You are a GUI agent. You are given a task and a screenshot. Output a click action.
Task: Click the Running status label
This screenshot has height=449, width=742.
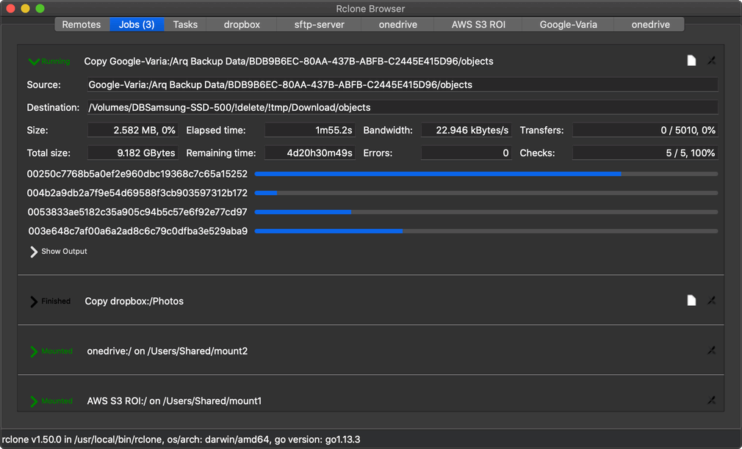(x=55, y=62)
